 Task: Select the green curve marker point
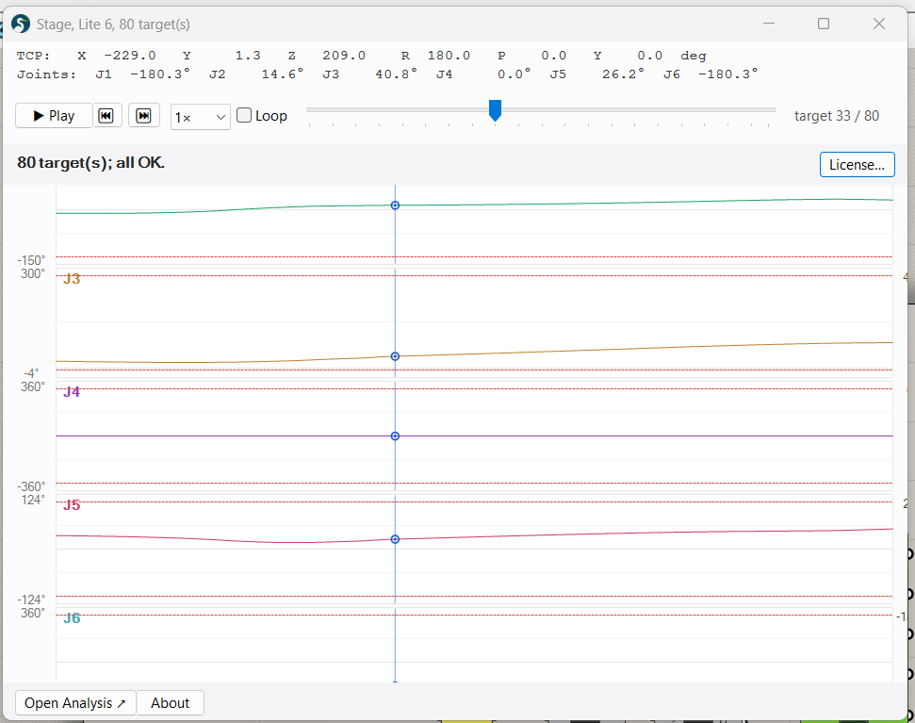[x=395, y=205]
